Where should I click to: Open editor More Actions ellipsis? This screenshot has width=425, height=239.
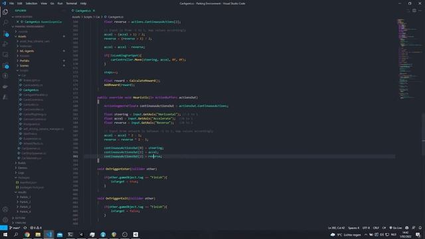[x=420, y=11]
